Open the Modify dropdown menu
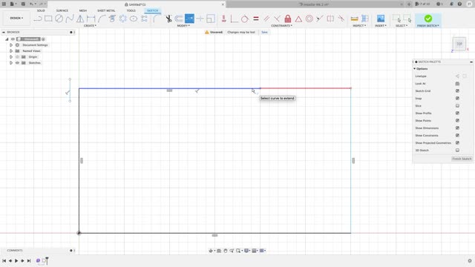 183,26
